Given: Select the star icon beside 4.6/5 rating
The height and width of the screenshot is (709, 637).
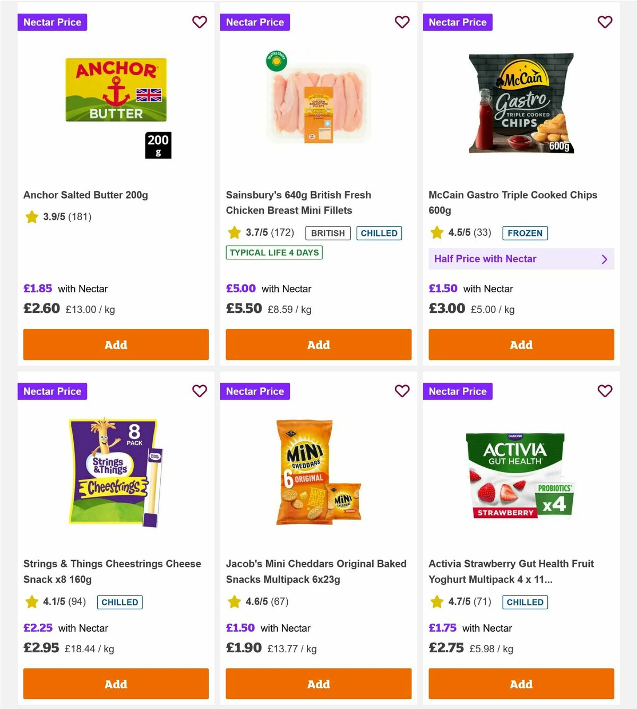Looking at the screenshot, I should coord(234,602).
